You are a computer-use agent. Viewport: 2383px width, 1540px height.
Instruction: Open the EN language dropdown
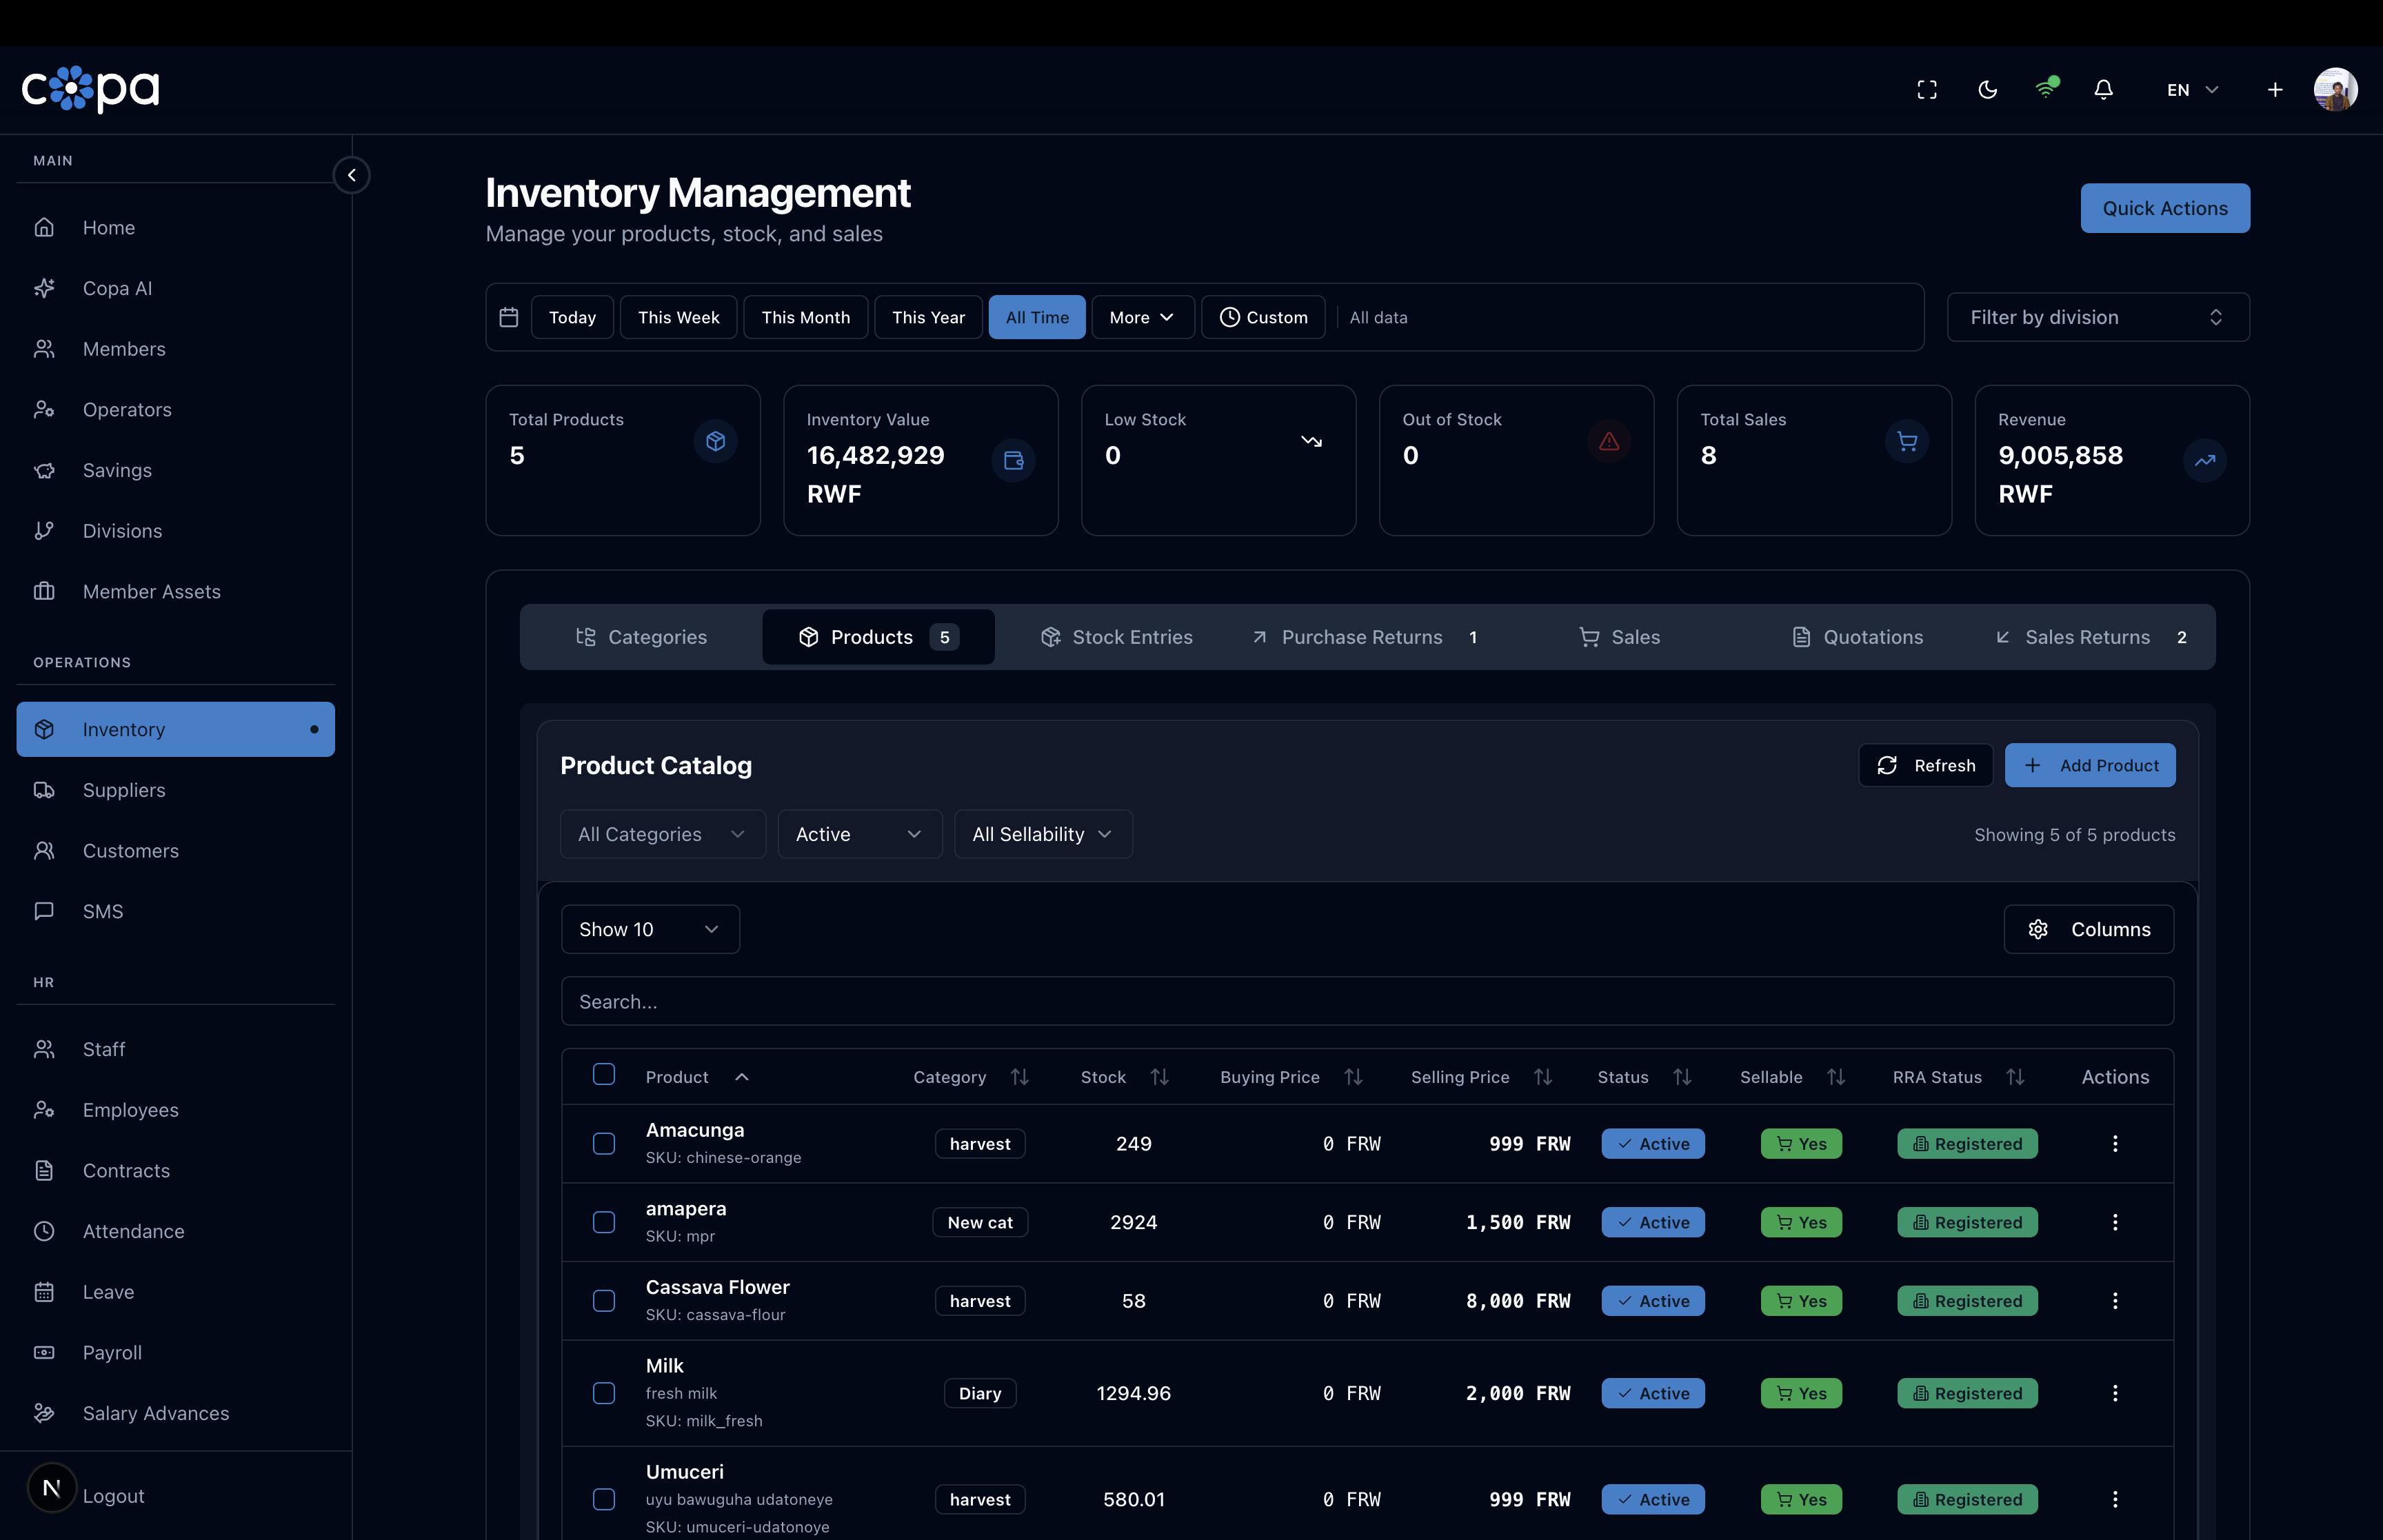pos(2192,90)
